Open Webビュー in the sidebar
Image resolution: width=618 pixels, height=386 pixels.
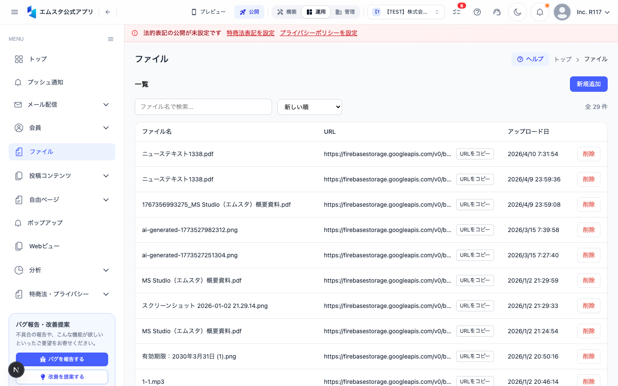coord(62,246)
